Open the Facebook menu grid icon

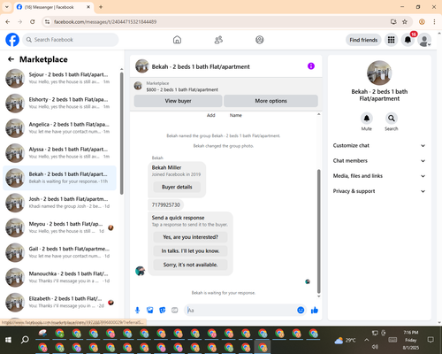[391, 40]
